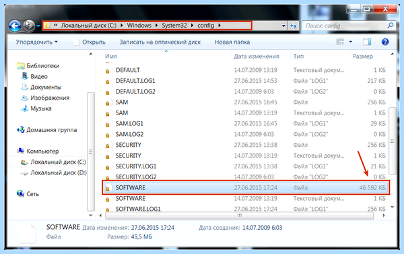Click the Музыка note icon
The height and width of the screenshot is (254, 404).
point(24,108)
